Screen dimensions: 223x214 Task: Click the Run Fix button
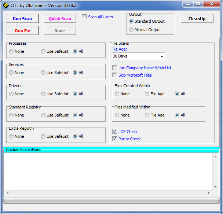[22, 31]
